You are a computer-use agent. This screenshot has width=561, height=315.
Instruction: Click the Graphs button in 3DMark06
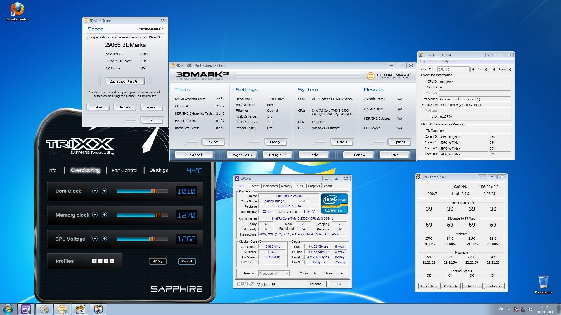314,155
